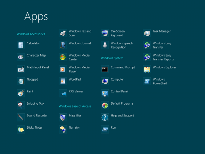Open the Calculator app icon
This screenshot has height=154, width=205.
[21, 45]
